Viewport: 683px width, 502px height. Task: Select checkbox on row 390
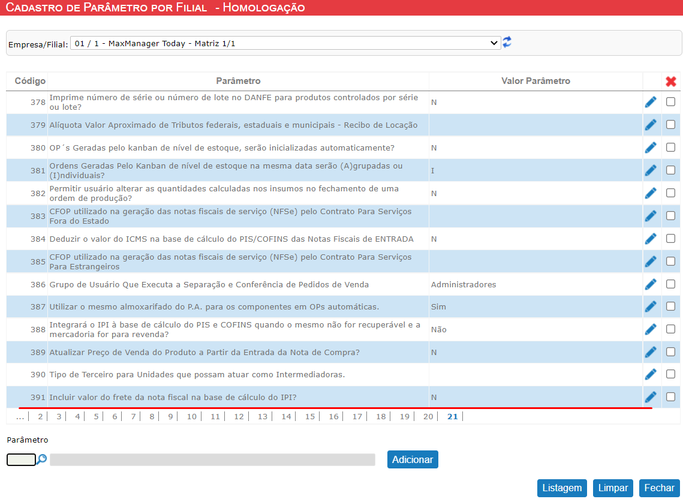pos(671,374)
